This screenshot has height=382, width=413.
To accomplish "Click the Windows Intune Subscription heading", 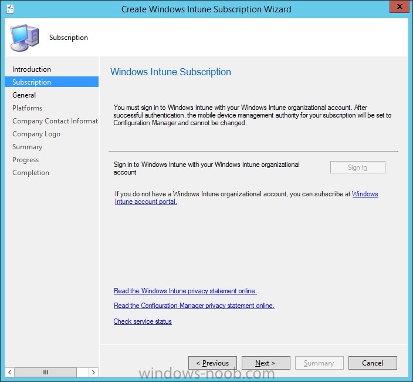I will [x=171, y=72].
